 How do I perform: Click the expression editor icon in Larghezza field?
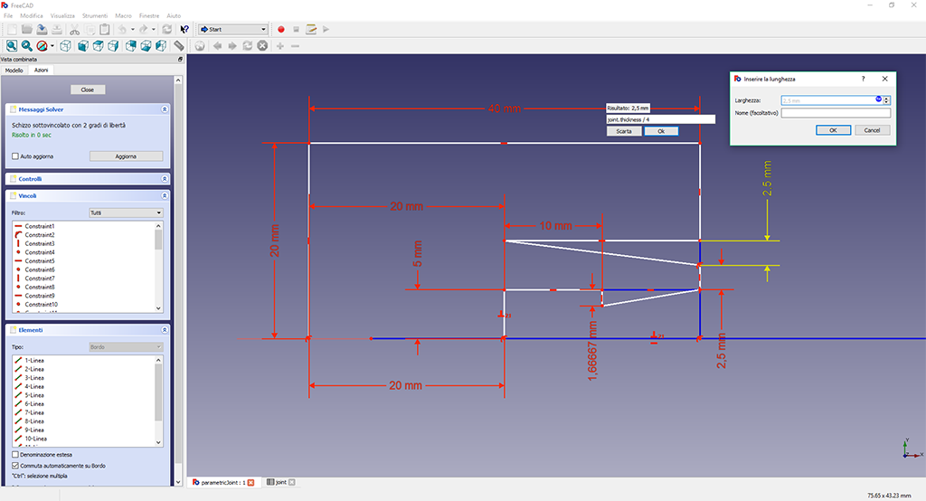(878, 99)
